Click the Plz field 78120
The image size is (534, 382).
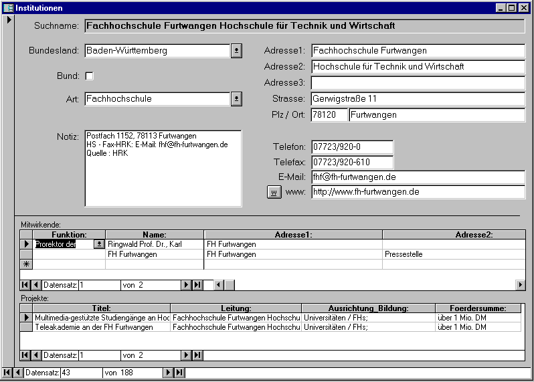pyautogui.click(x=329, y=115)
